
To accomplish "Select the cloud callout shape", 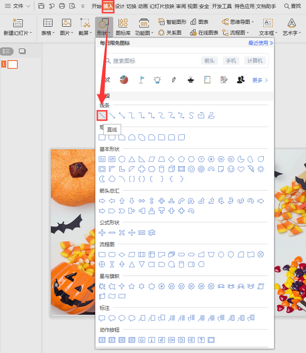I will pyautogui.click(x=132, y=318).
